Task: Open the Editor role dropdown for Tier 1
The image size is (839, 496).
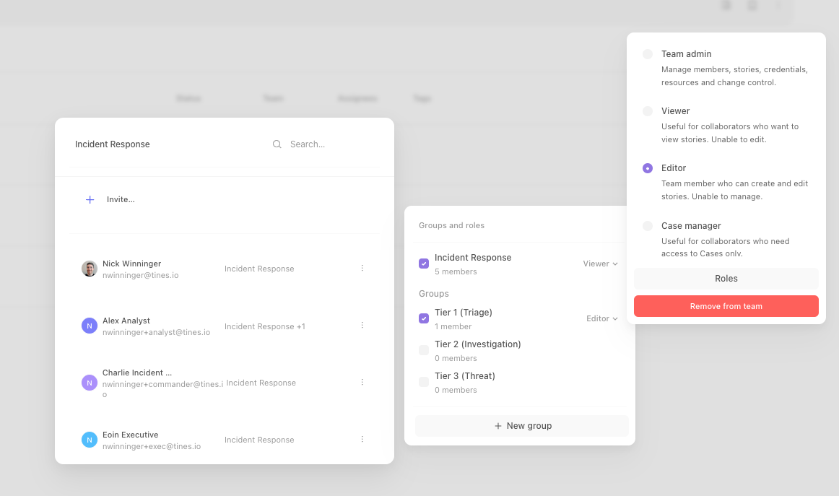Action: [x=602, y=318]
